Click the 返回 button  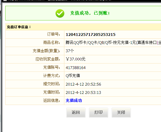(x=76, y=112)
